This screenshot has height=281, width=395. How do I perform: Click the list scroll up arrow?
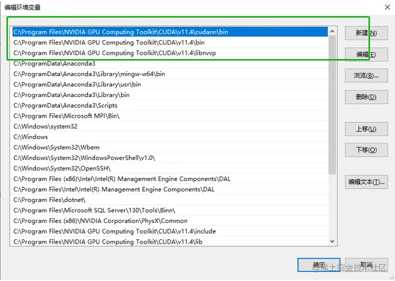tap(333, 31)
